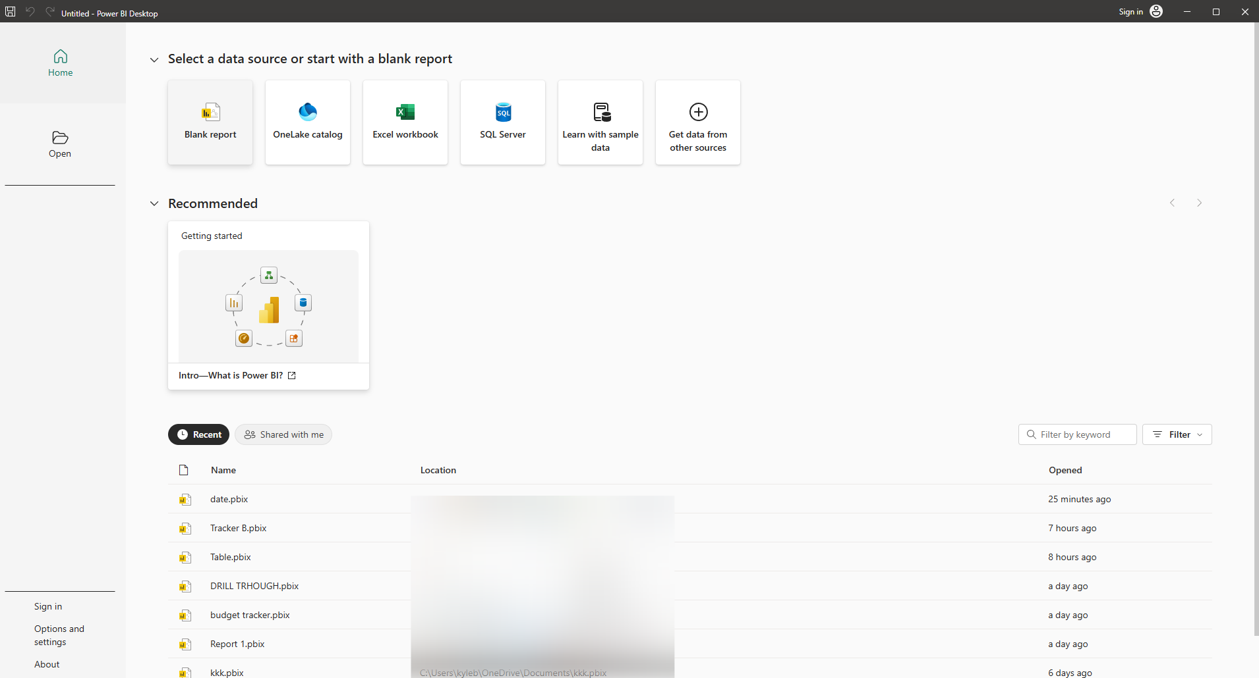
Task: Click "7 hours ago" opened time
Action: pyautogui.click(x=1072, y=528)
